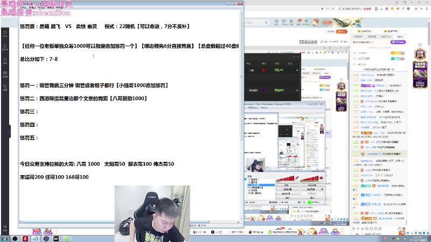Open the followed list heart icon in the Douyu header

[x=284, y=22]
